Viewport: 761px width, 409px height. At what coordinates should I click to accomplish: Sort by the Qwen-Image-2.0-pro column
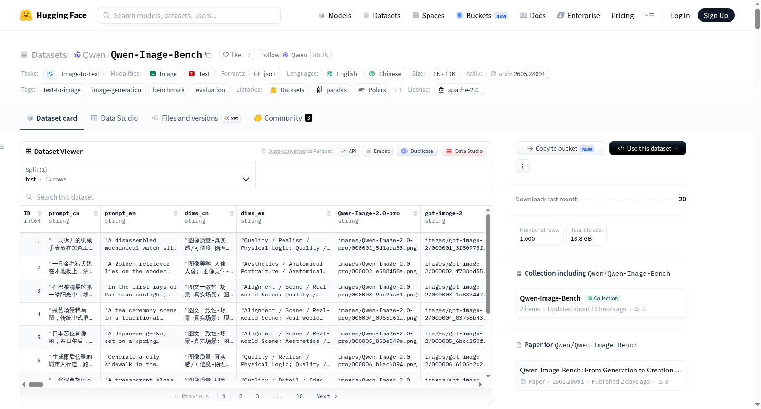click(x=415, y=213)
